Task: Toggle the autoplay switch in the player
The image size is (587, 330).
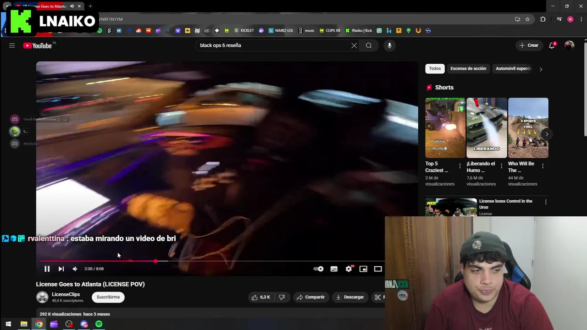Action: [x=318, y=269]
